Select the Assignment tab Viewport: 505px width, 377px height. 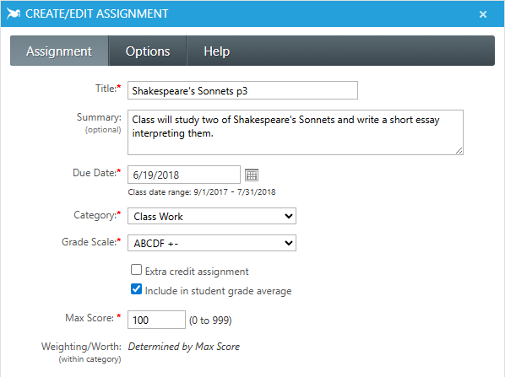[x=59, y=51]
